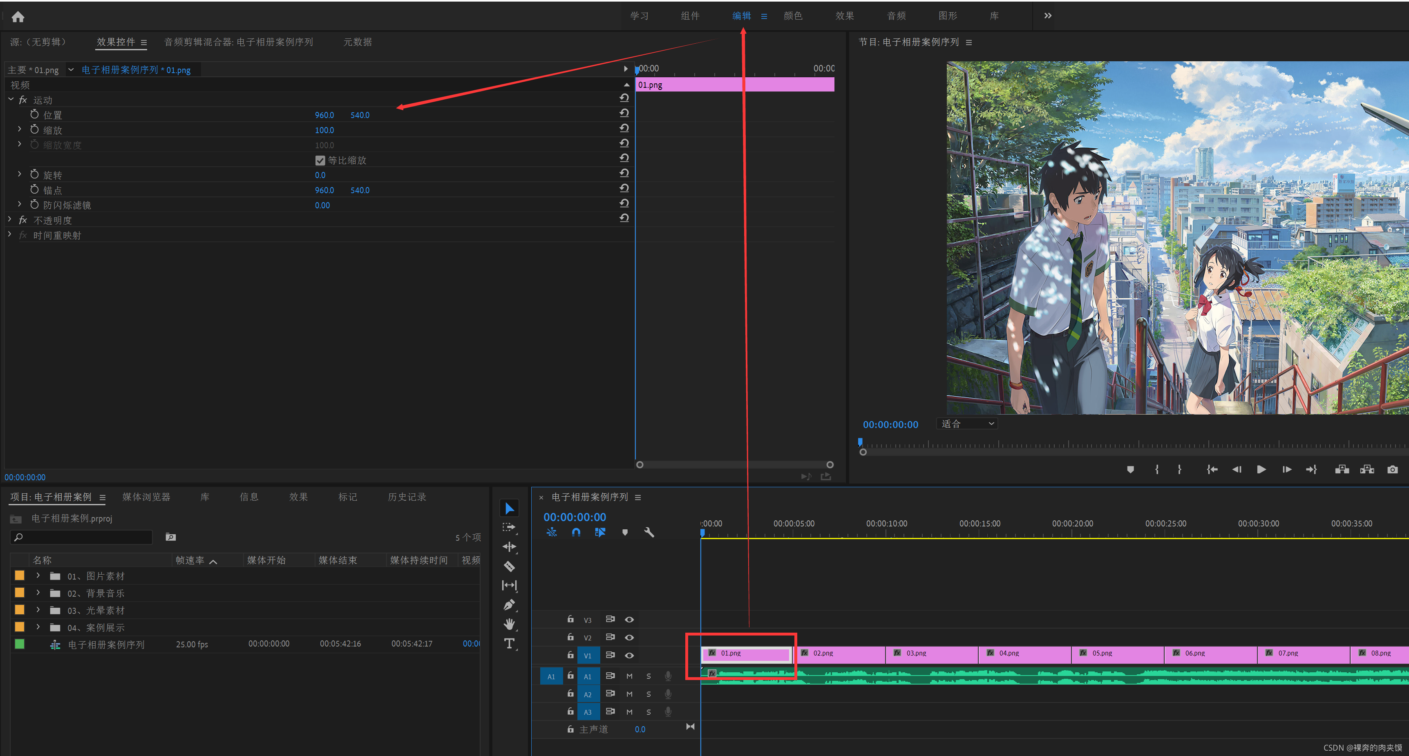
Task: Select the Hand tool
Action: tap(509, 624)
